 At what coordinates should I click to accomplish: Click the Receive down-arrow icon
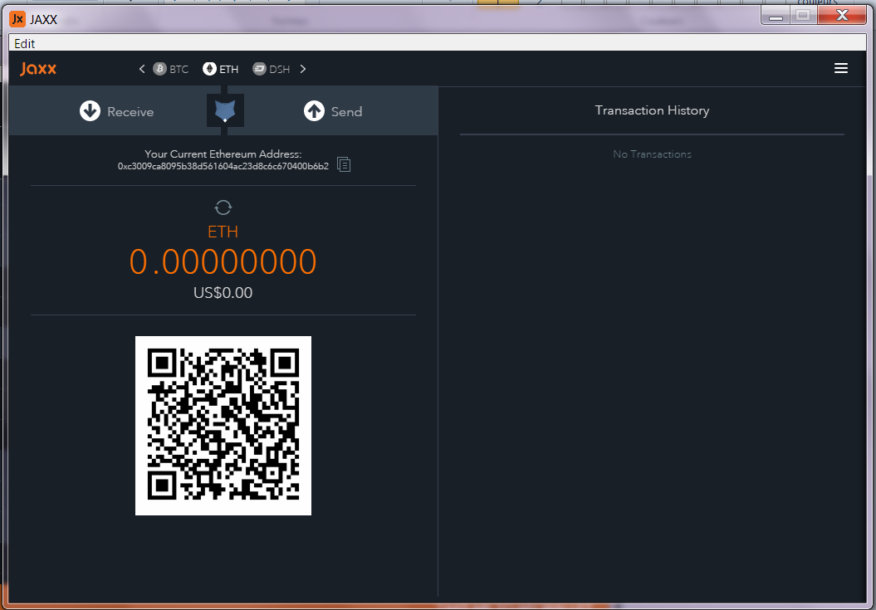click(x=90, y=111)
